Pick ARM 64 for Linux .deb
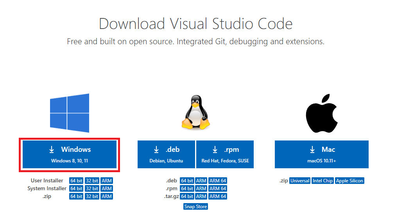Screen dimensions: 396x216 tap(217, 181)
